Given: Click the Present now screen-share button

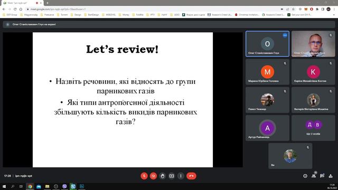Looking at the screenshot, I should pyautogui.click(x=172, y=176).
